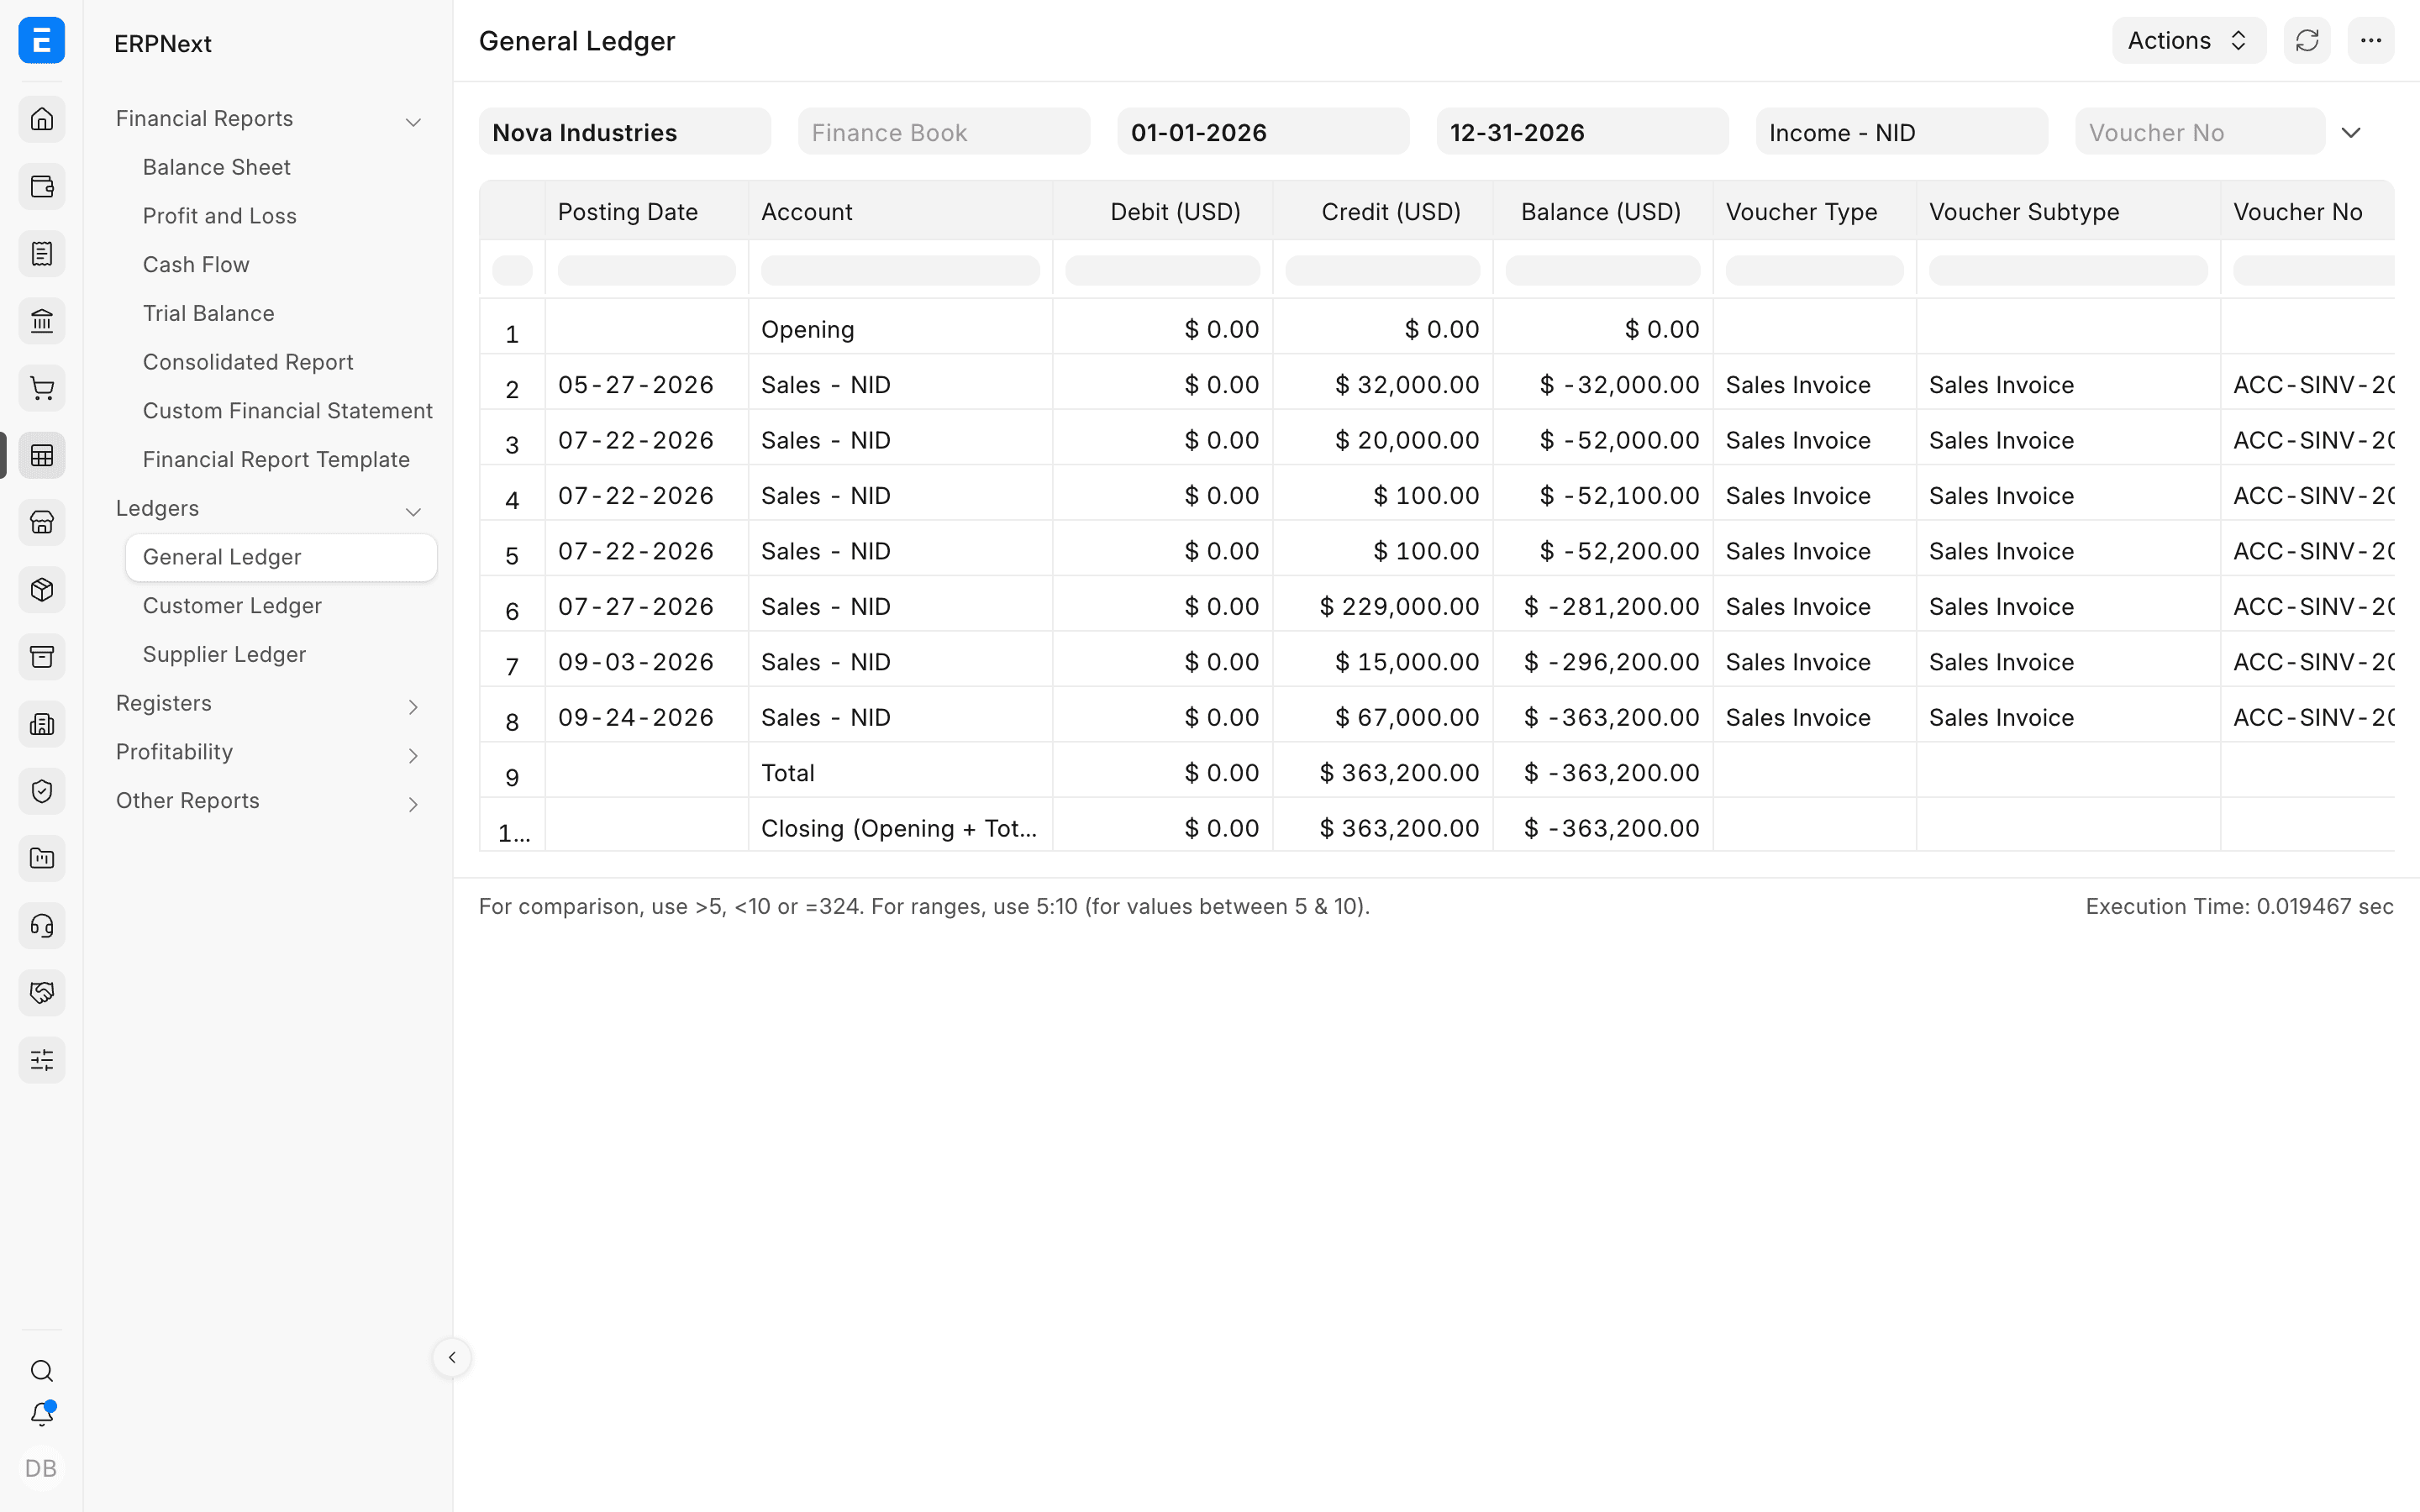Expand the Other Reports section
This screenshot has width=2420, height=1512.
pyautogui.click(x=413, y=804)
